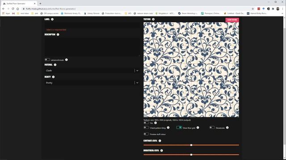Open the Extensions puzzle-piece icon
286x160 pixels.
pyautogui.click(x=273, y=9)
